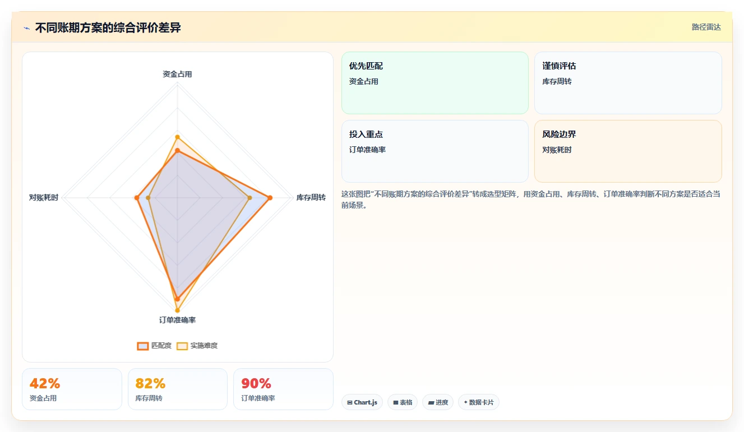Screen dimensions: 744x432
Task: Click the yellow 实施难度 legend swatch
Action: (182, 346)
